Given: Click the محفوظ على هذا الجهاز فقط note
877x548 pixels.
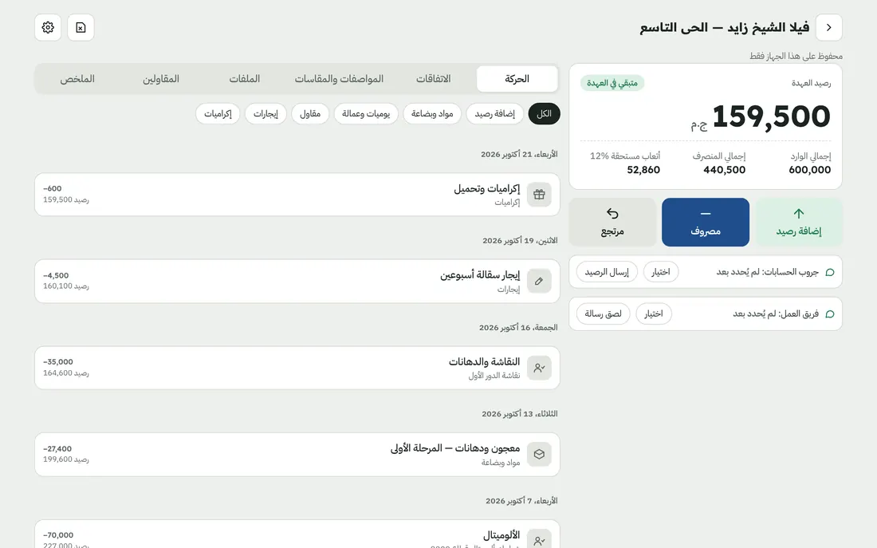Looking at the screenshot, I should coord(796,56).
